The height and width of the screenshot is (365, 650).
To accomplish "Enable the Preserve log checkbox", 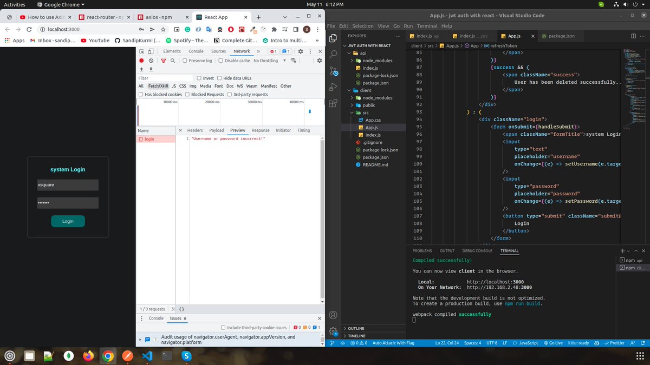I will click(185, 61).
